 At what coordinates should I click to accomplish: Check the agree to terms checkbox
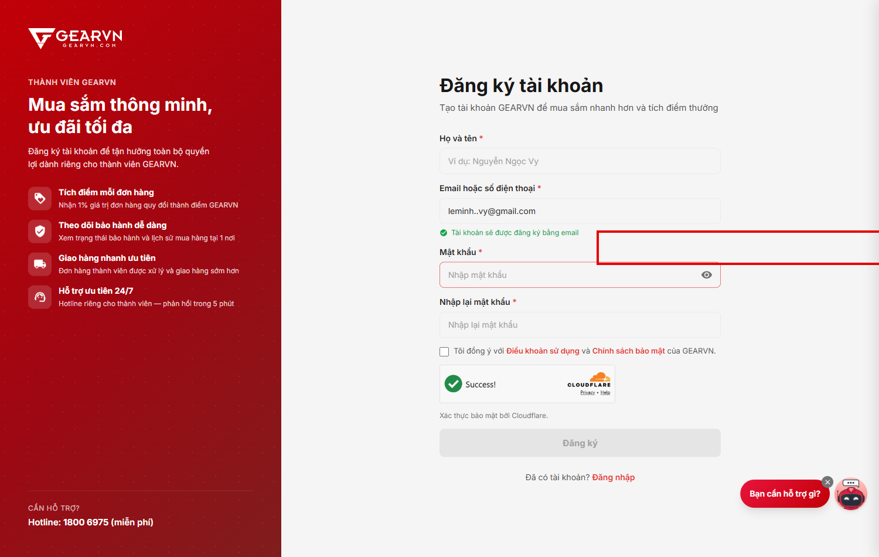tap(444, 352)
